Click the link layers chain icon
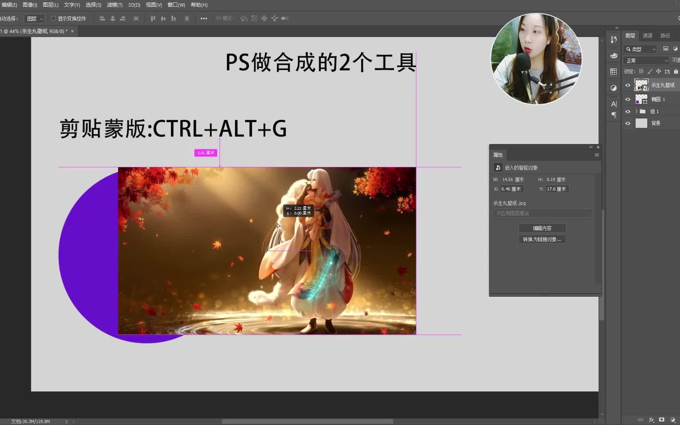680x425 pixels. [x=640, y=420]
